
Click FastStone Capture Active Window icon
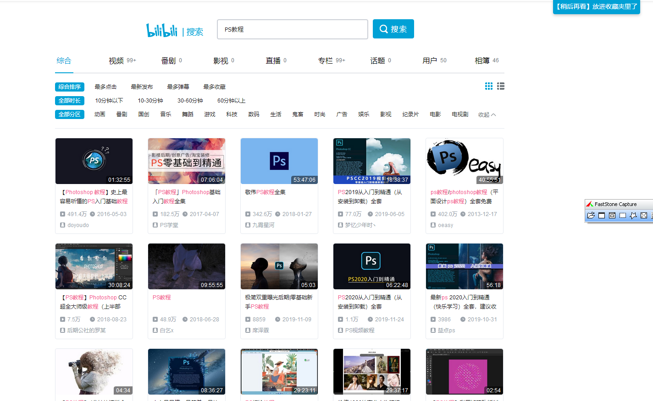602,216
